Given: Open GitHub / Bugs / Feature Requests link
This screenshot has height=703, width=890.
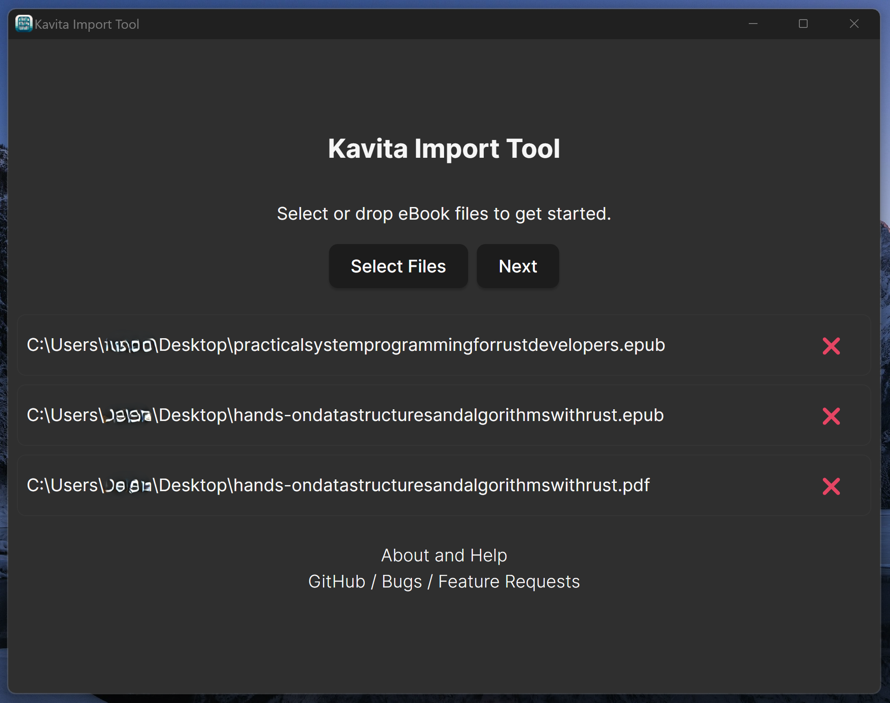Looking at the screenshot, I should 444,581.
